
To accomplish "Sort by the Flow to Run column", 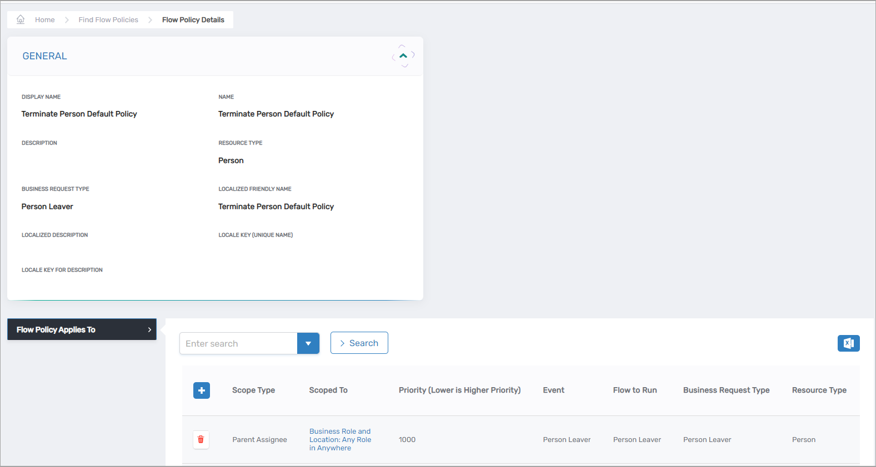I will (x=635, y=390).
